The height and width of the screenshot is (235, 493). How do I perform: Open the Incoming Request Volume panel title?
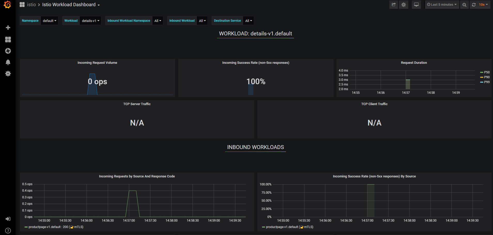click(x=97, y=63)
